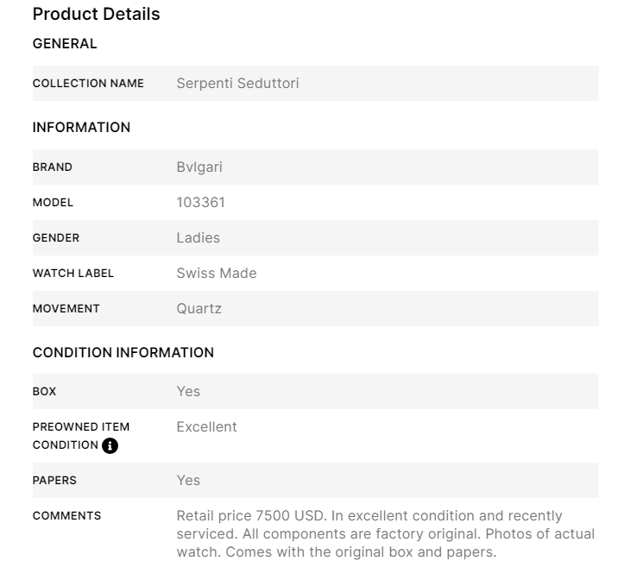Screen dimensions: 630x580
Task: Click the CONDITION INFORMATION section heading
Action: (123, 353)
